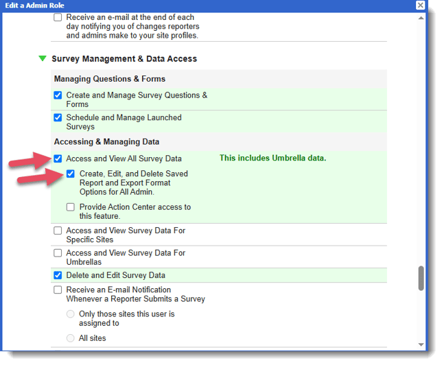Collapse the Survey Management & Data Access section
The width and height of the screenshot is (442, 365).
pyautogui.click(x=43, y=59)
